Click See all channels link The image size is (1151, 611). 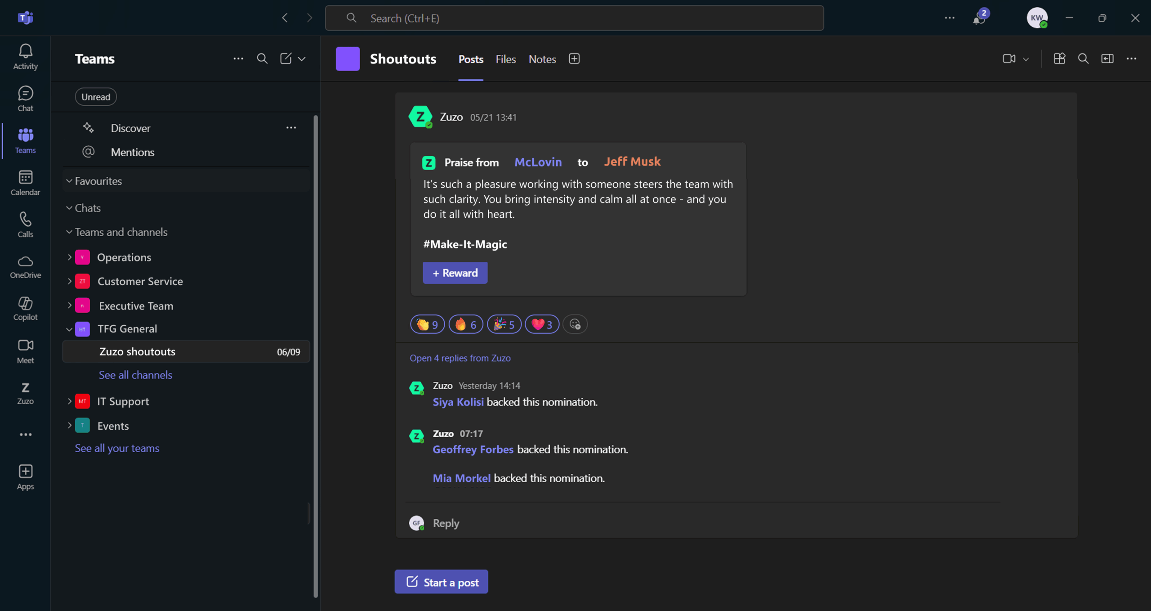(135, 375)
